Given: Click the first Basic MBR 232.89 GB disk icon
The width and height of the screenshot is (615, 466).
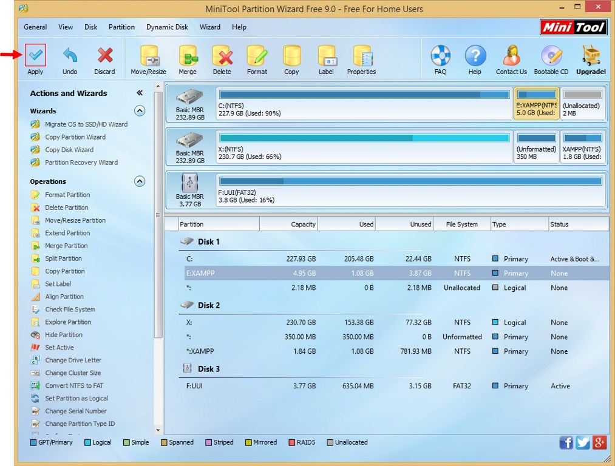Looking at the screenshot, I should click(x=190, y=97).
